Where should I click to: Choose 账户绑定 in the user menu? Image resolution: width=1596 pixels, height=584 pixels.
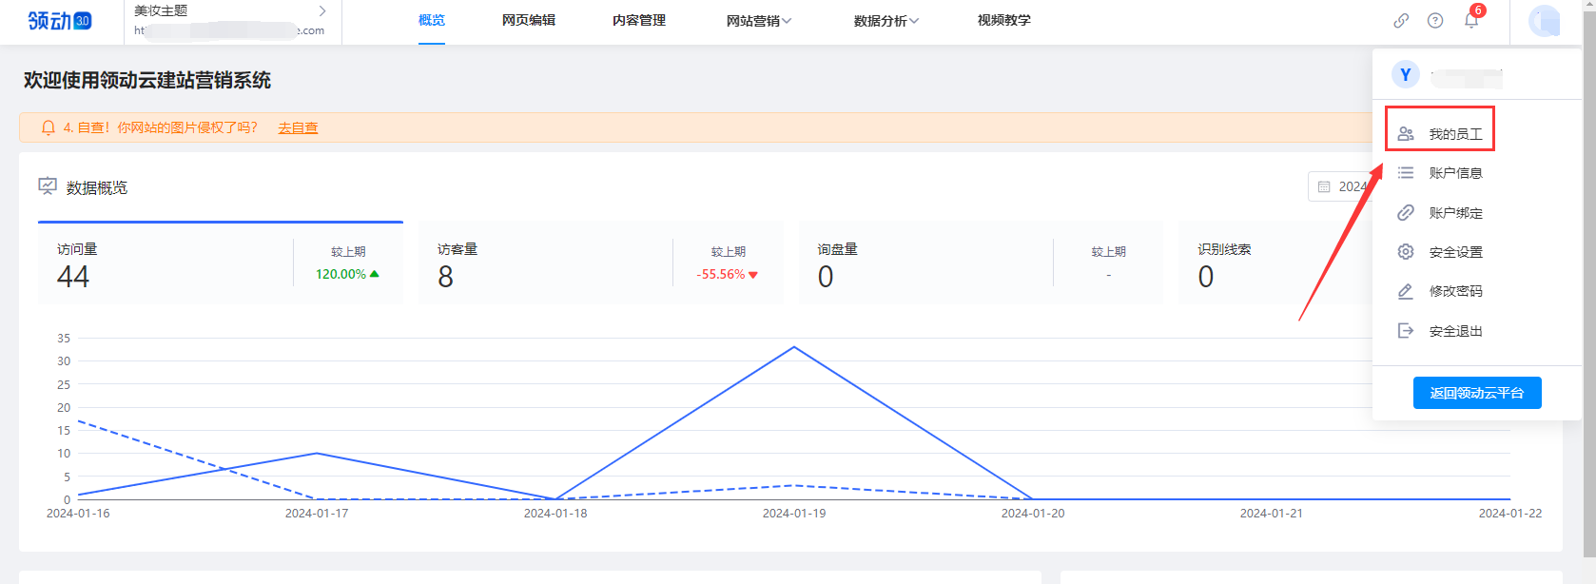pos(1455,213)
